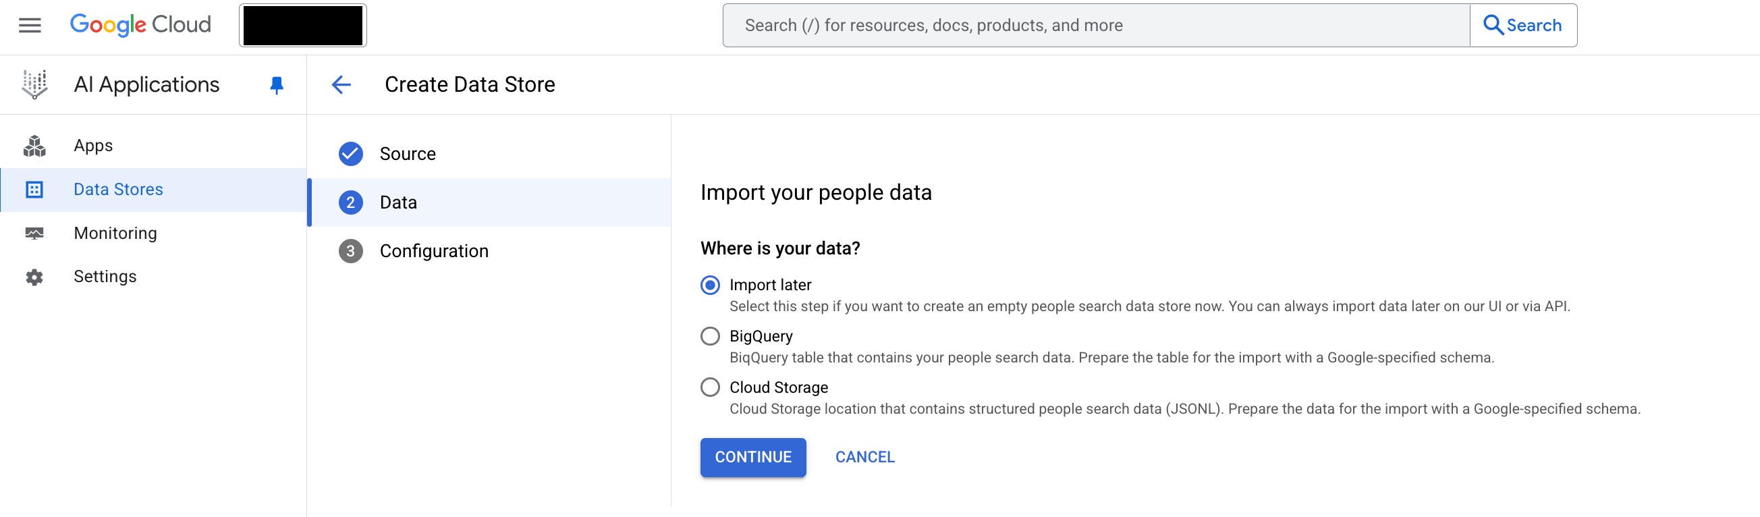
Task: Select the Cloud Storage radio option
Action: point(710,387)
